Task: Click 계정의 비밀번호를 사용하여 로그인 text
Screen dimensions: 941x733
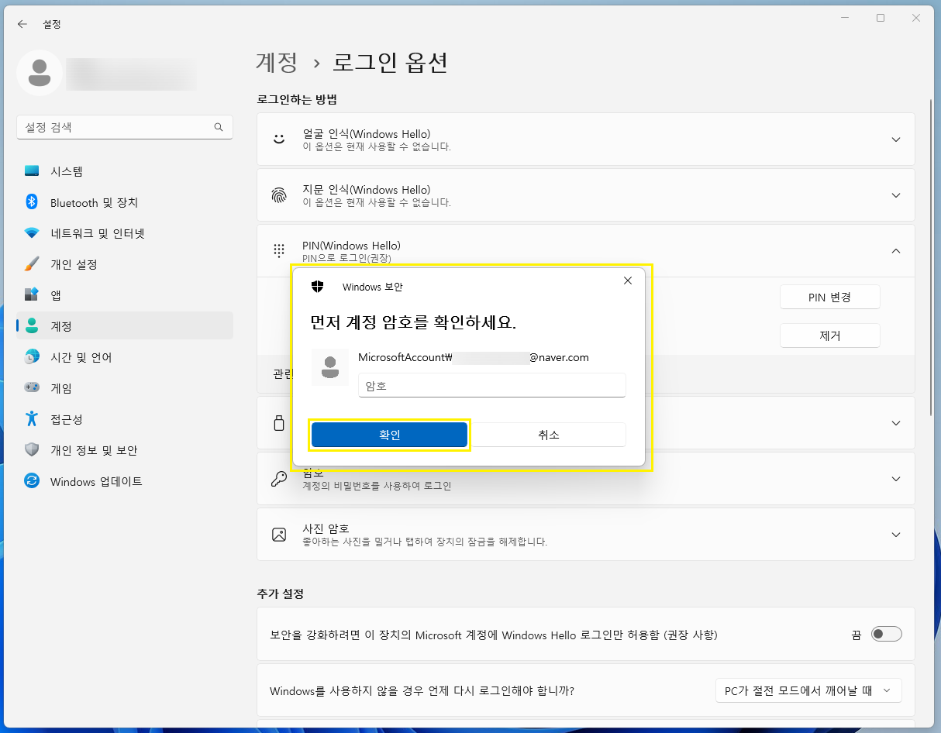Action: 377,486
